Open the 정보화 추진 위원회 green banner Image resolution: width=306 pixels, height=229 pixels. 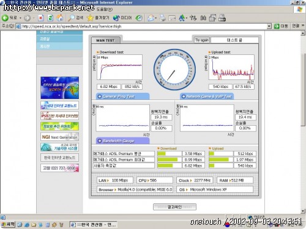[59, 126]
